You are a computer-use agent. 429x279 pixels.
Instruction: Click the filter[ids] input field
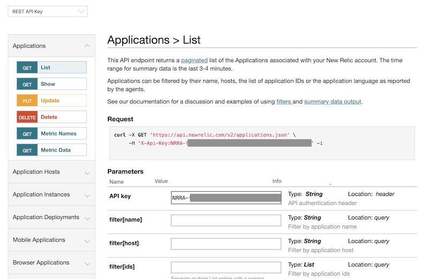[x=226, y=267]
